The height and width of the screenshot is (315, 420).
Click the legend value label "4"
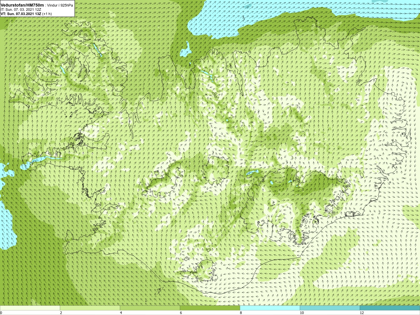pos(121,313)
